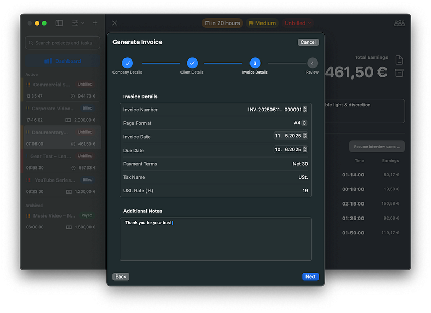Click the Unbilled badge on Gear Test project

[x=85, y=156]
